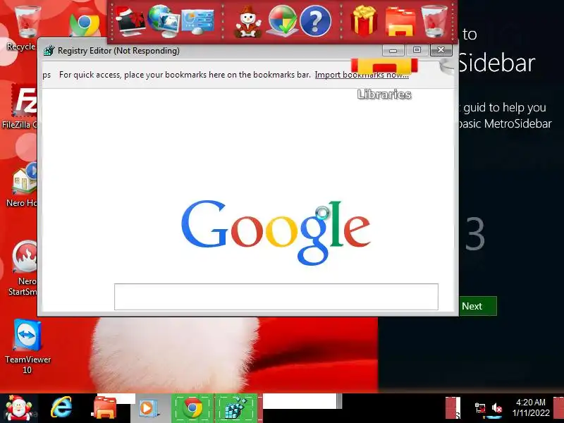Open the Santa hat computer dock icon

pos(130,21)
